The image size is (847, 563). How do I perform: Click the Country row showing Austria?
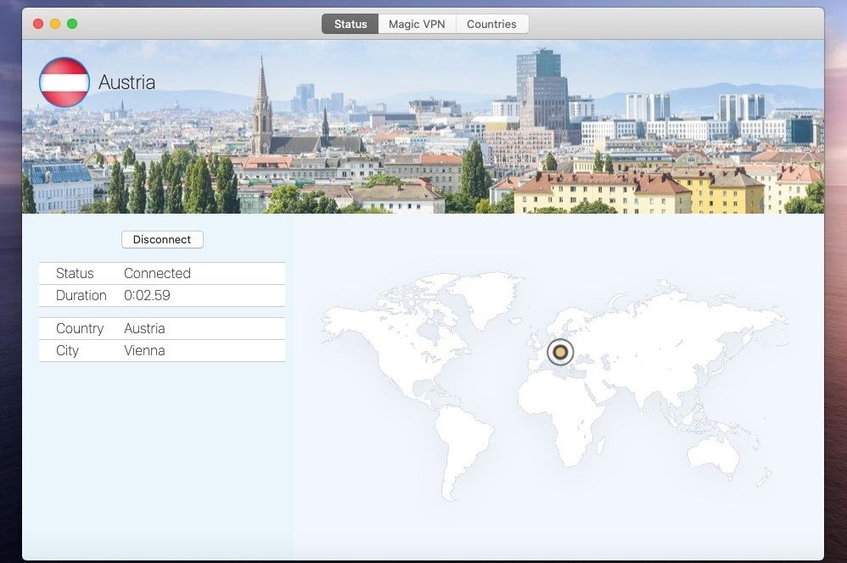pos(144,328)
